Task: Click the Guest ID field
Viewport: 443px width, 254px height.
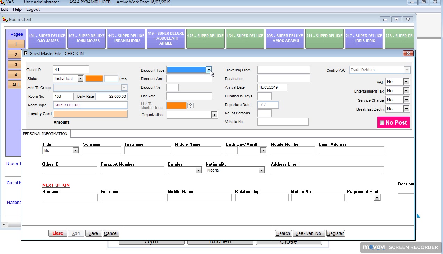Action: pos(71,70)
